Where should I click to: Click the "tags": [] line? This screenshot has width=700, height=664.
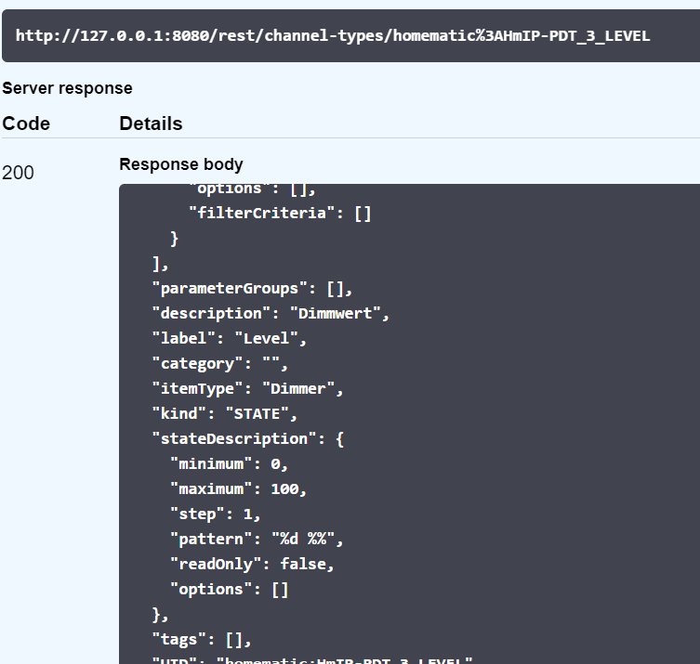202,640
